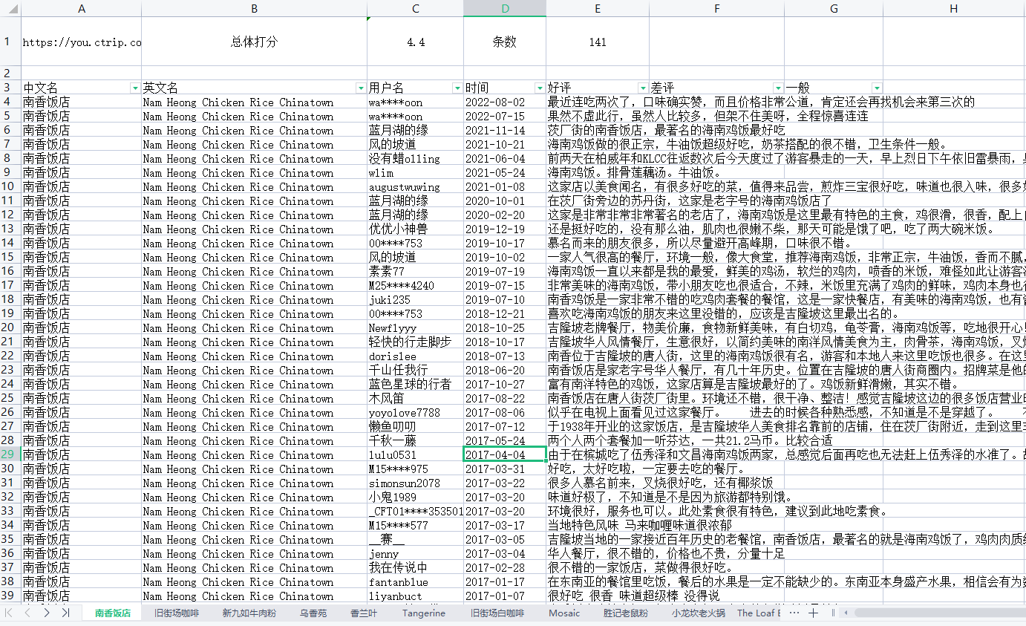Expand the 好评 column filter arrow

click(x=643, y=88)
